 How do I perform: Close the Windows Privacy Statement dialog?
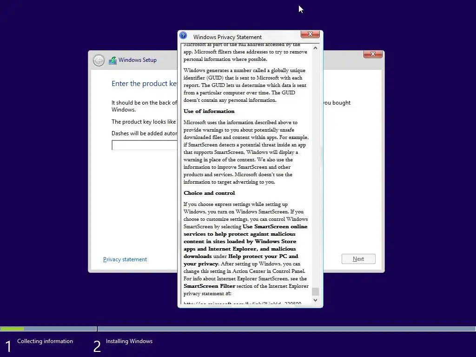coord(310,34)
